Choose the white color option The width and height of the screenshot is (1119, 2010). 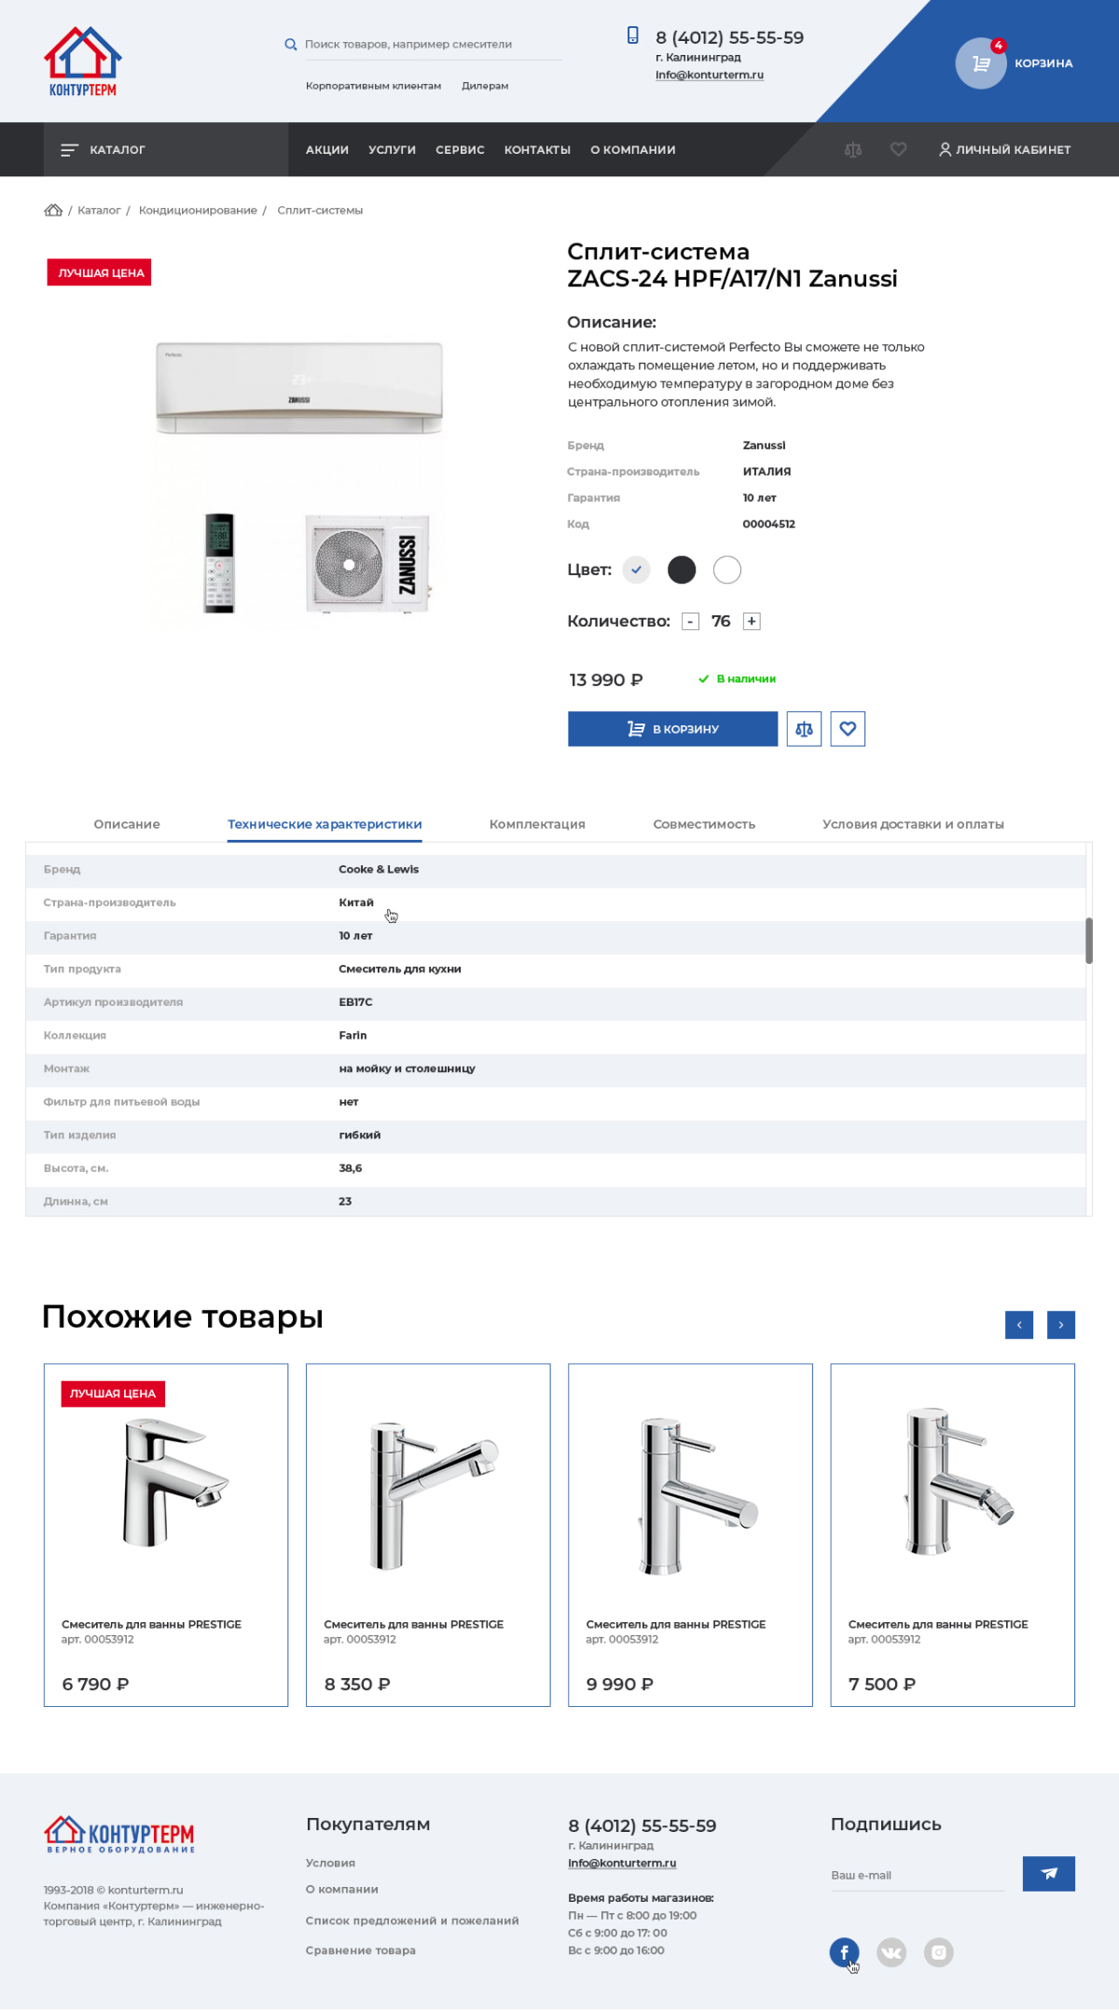click(x=727, y=570)
